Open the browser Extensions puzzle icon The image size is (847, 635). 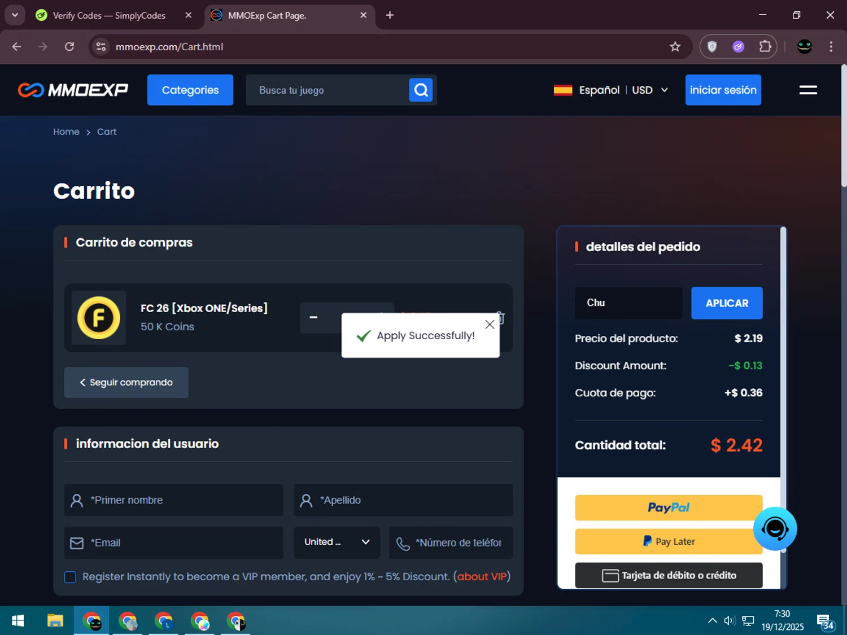click(765, 47)
